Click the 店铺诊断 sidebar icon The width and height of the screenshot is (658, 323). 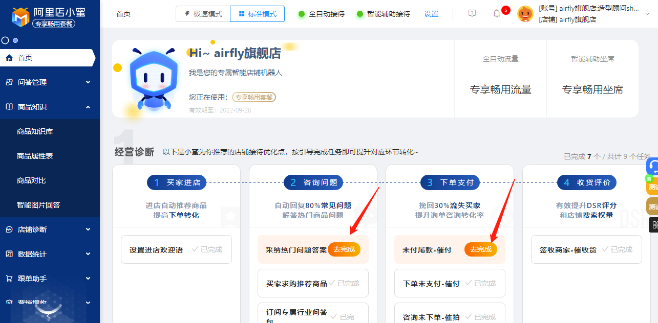[9, 229]
